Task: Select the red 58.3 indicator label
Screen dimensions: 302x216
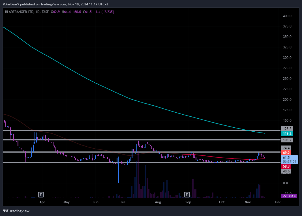Action: click(286, 166)
